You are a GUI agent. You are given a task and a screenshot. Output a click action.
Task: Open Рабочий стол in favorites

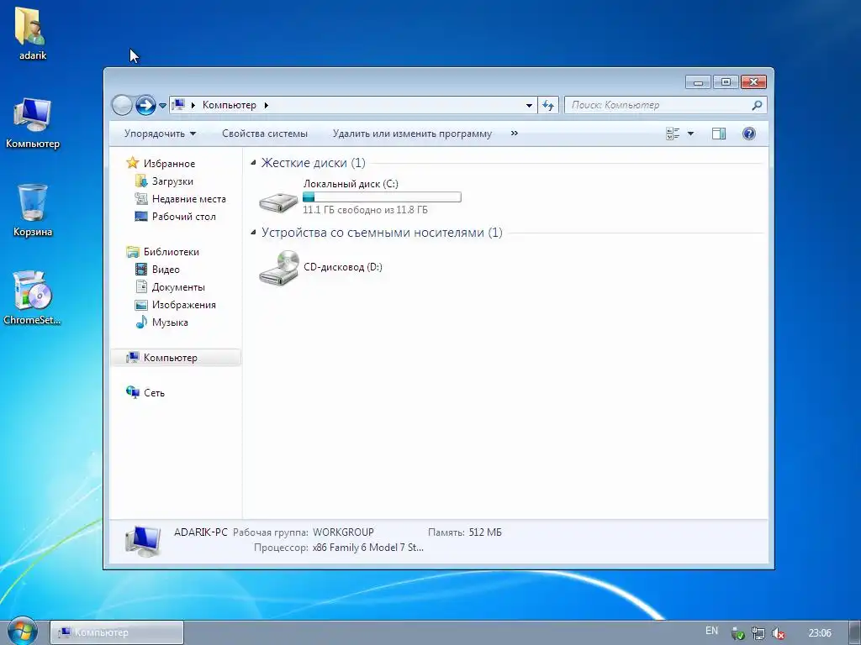tap(184, 216)
